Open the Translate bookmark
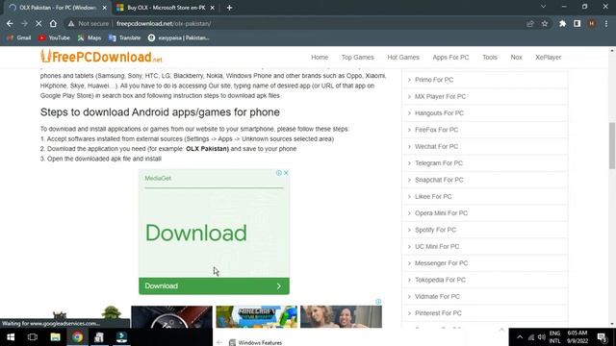 point(124,37)
